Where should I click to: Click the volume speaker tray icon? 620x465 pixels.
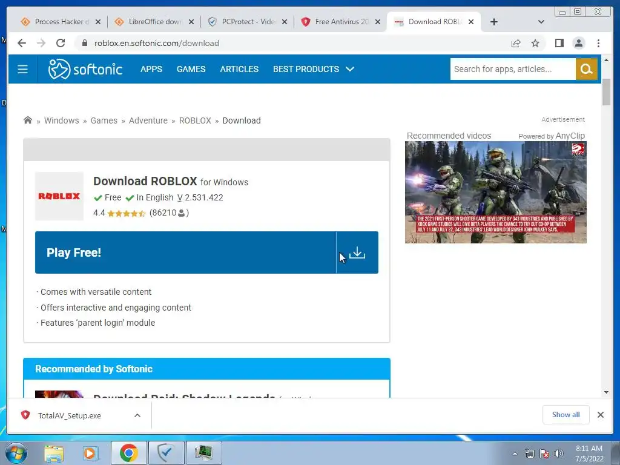click(x=559, y=453)
